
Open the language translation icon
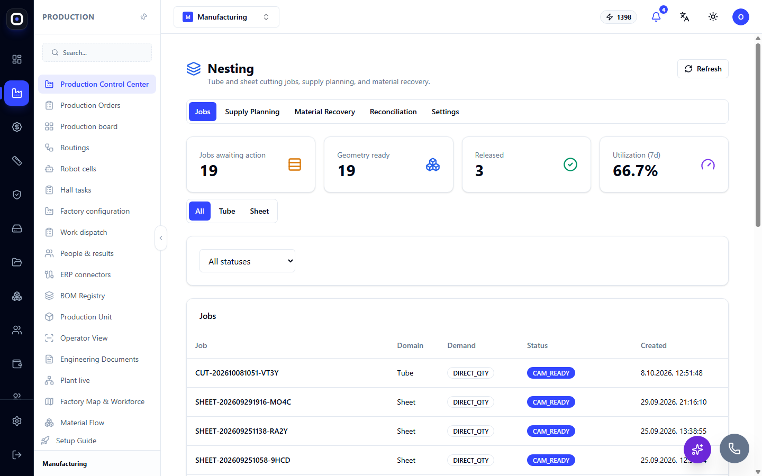click(x=685, y=17)
